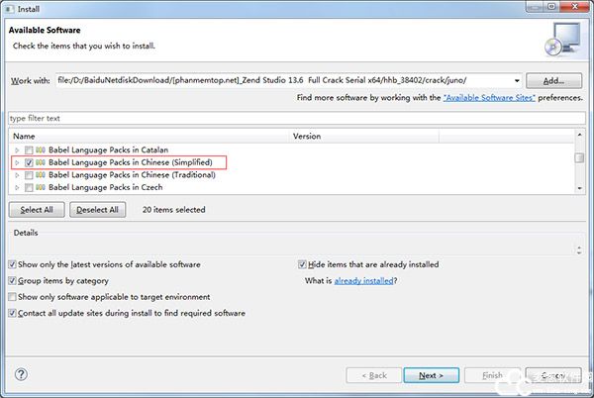Open the 'Work with' site dropdown
The image size is (594, 398).
[515, 80]
